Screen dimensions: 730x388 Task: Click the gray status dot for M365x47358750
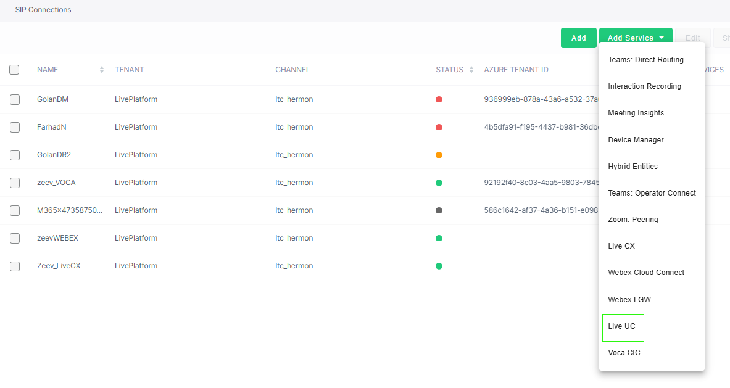tap(439, 211)
